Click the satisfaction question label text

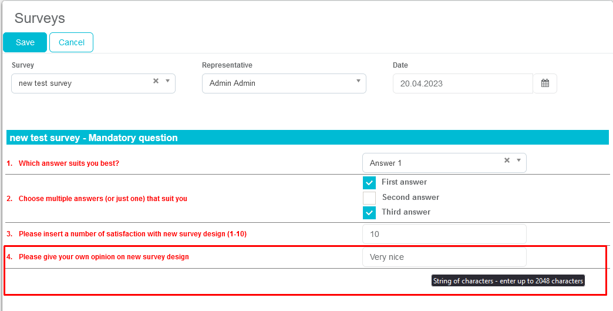click(132, 234)
